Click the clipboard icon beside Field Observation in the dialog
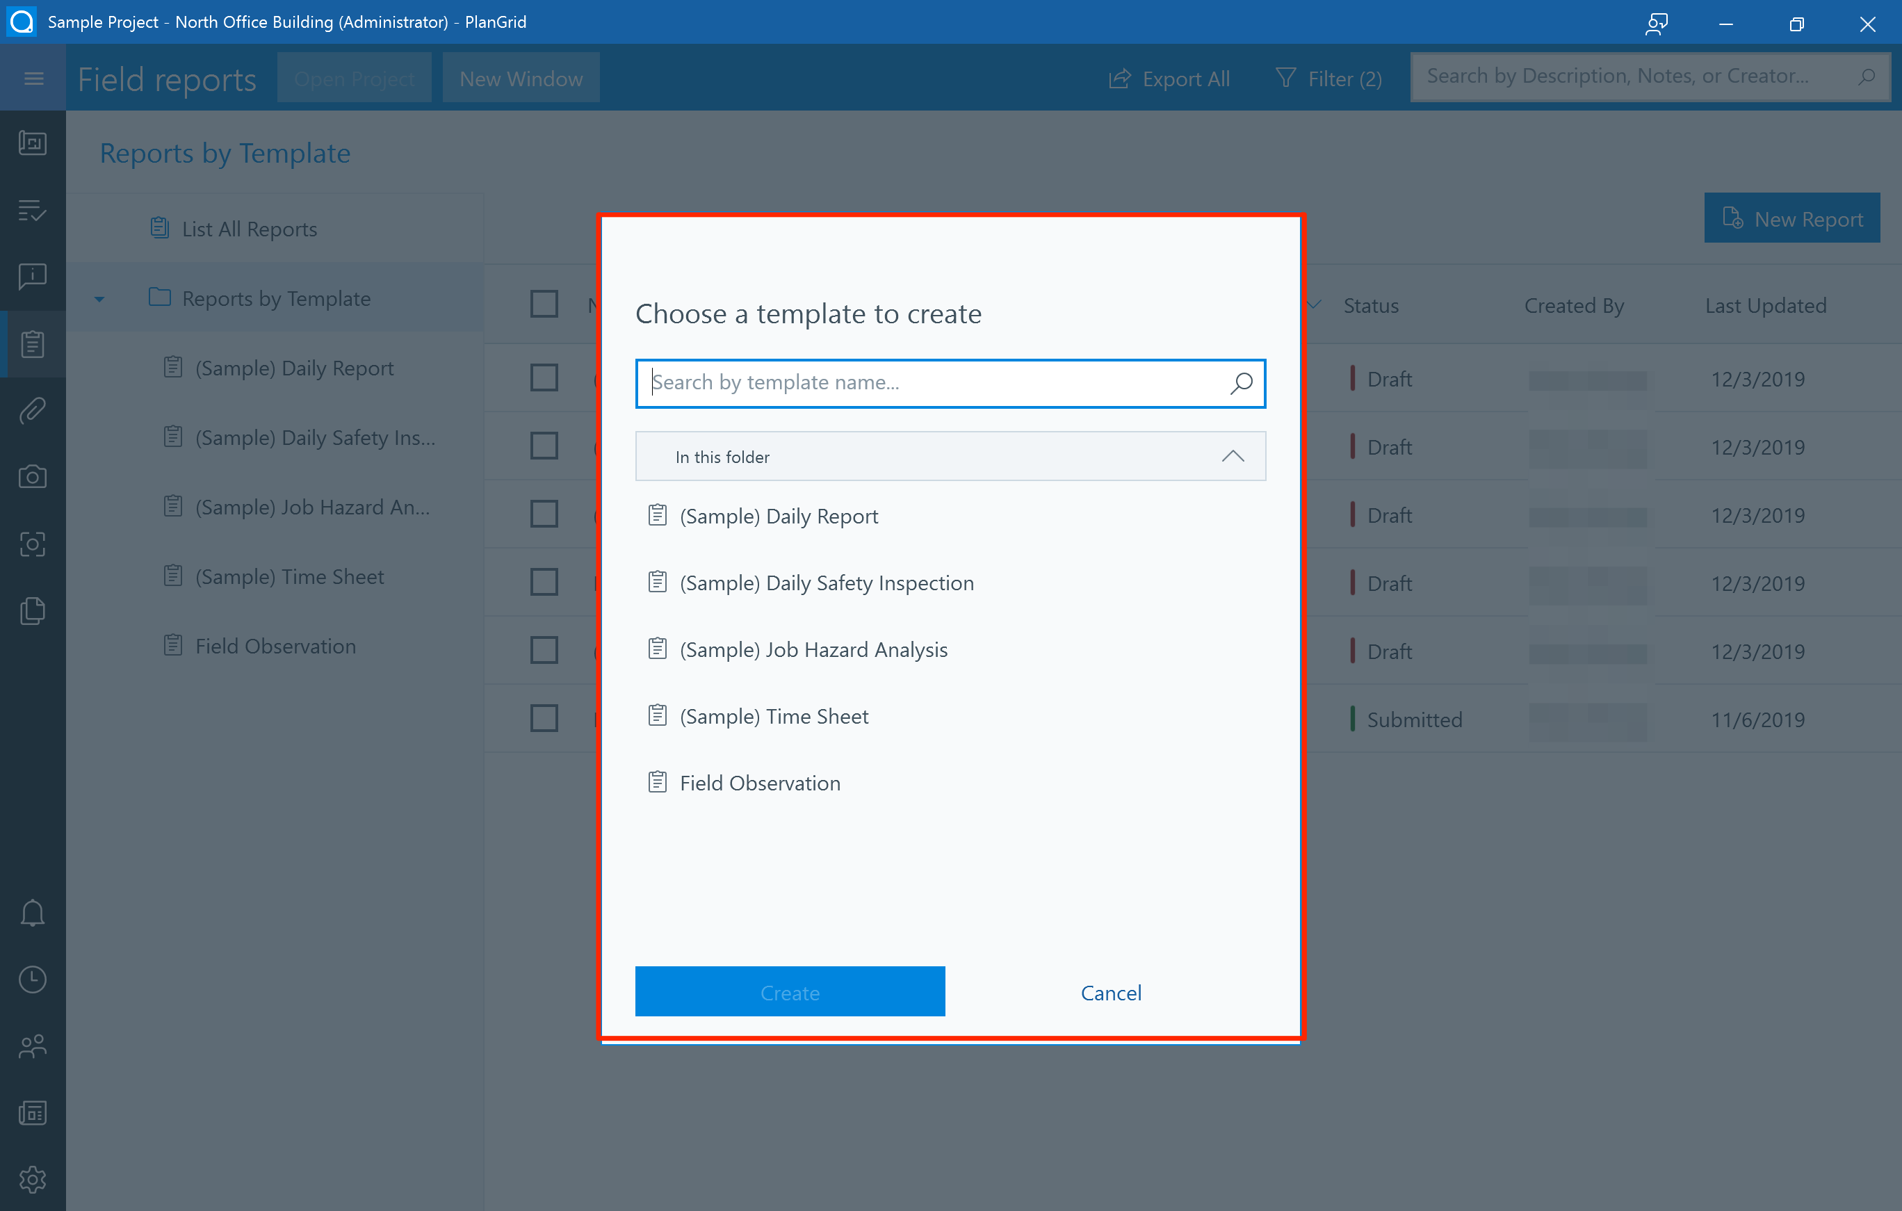Viewport: 1902px width, 1211px height. tap(657, 782)
